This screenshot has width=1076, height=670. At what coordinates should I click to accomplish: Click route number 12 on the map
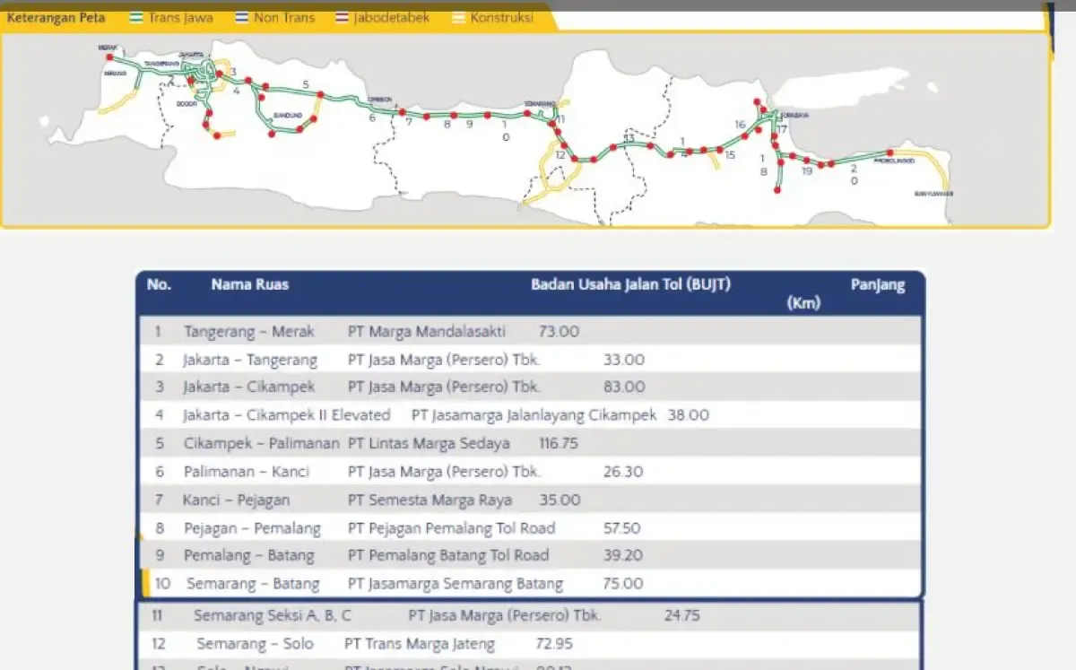pos(560,155)
